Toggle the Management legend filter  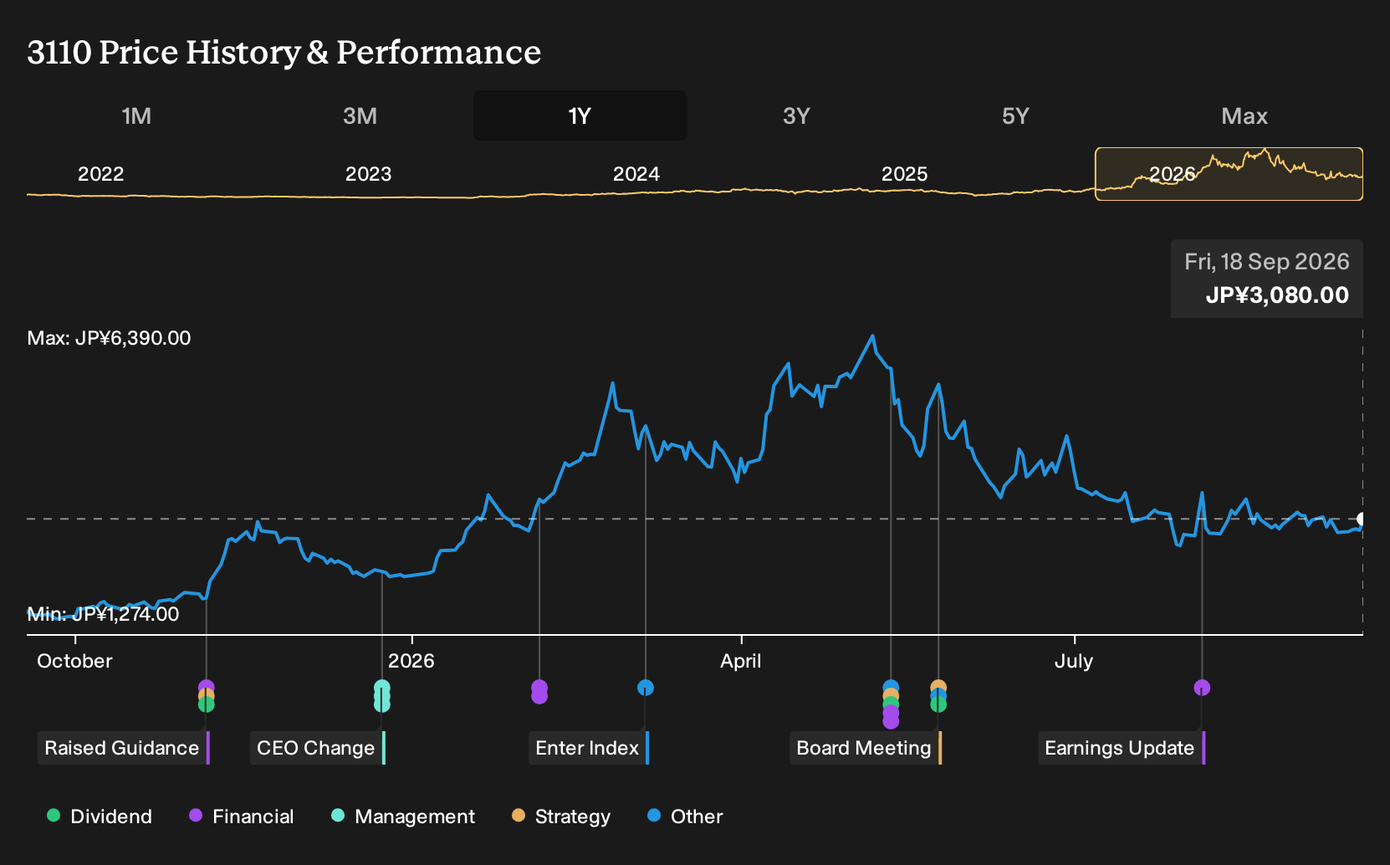[403, 816]
